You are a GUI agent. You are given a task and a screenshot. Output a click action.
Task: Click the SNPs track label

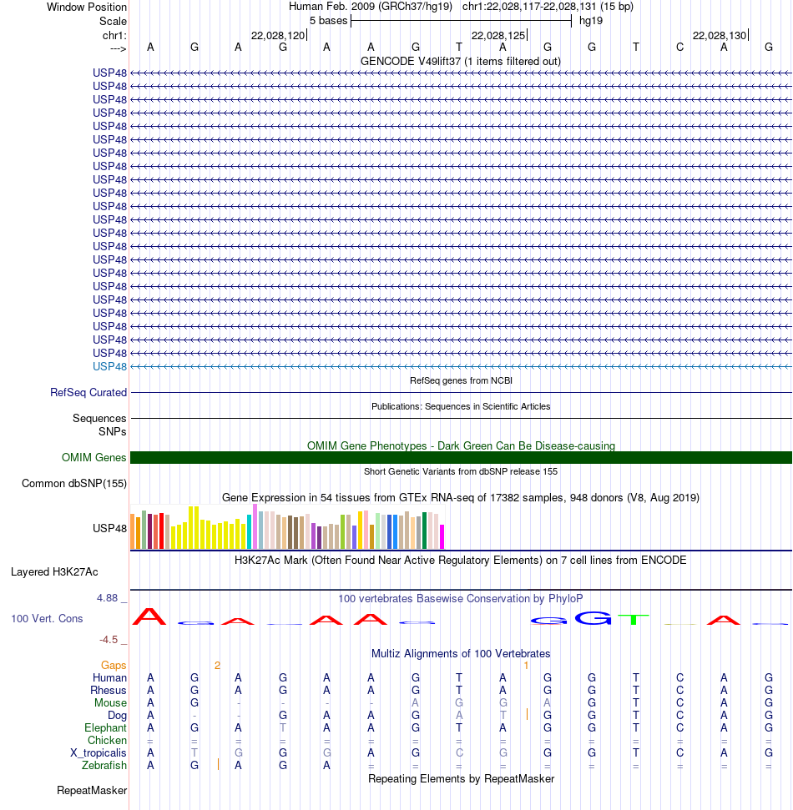pos(112,431)
